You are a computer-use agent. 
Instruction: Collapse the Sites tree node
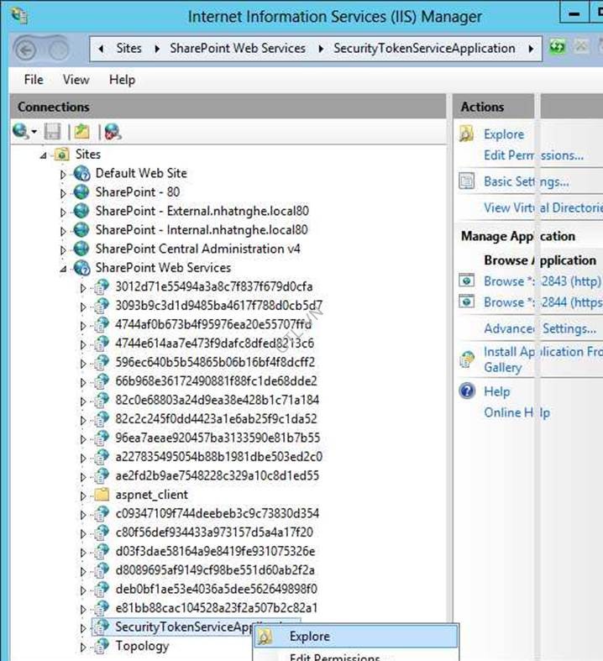click(44, 155)
